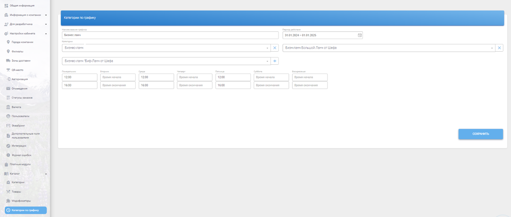
Task: Expand the 'Бизнес-ланч' category dropdown
Action: 267,48
